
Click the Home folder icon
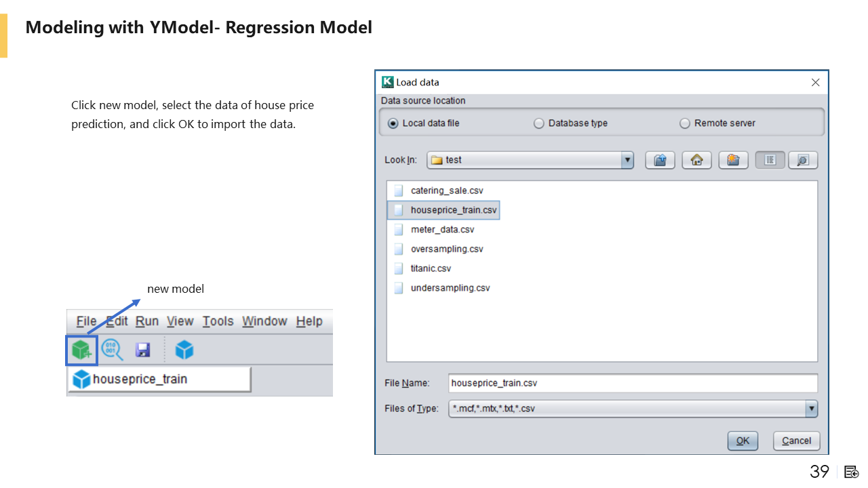(696, 160)
